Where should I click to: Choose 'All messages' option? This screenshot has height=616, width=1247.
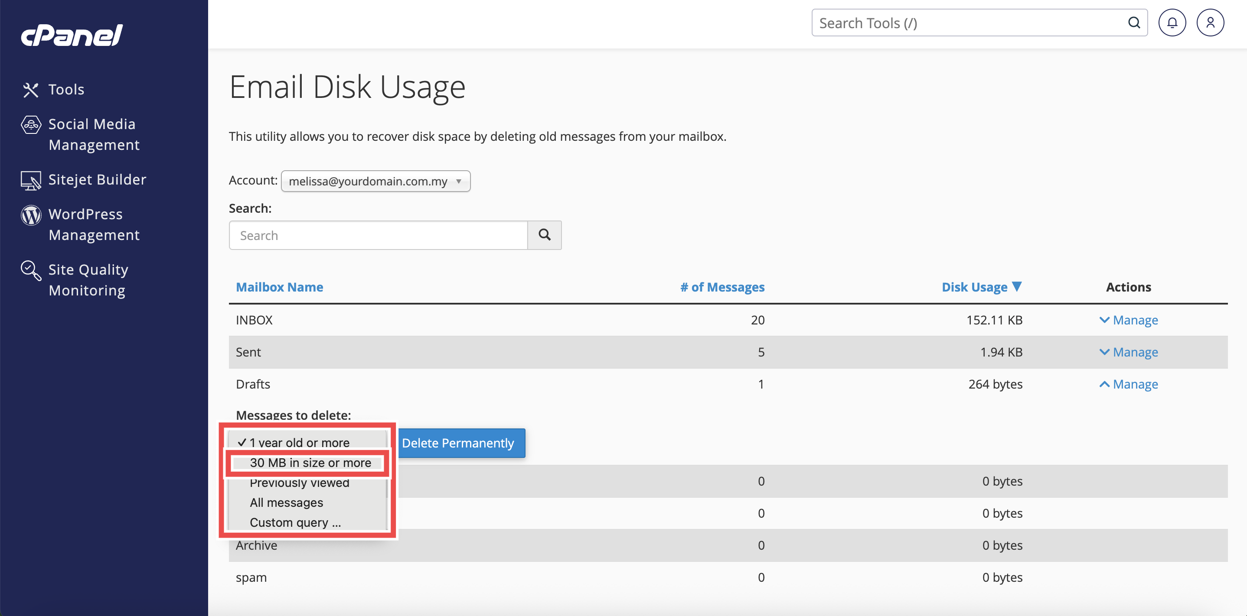[286, 503]
